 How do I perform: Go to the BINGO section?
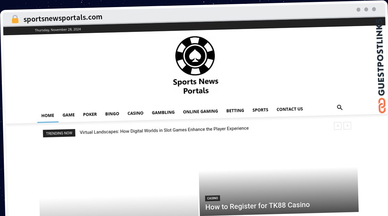pos(112,114)
